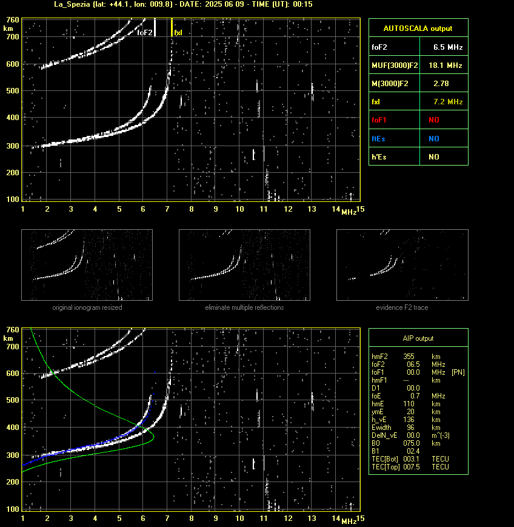Click the yellow fxI value '7.2 MHz'
The image size is (514, 527).
coord(448,101)
